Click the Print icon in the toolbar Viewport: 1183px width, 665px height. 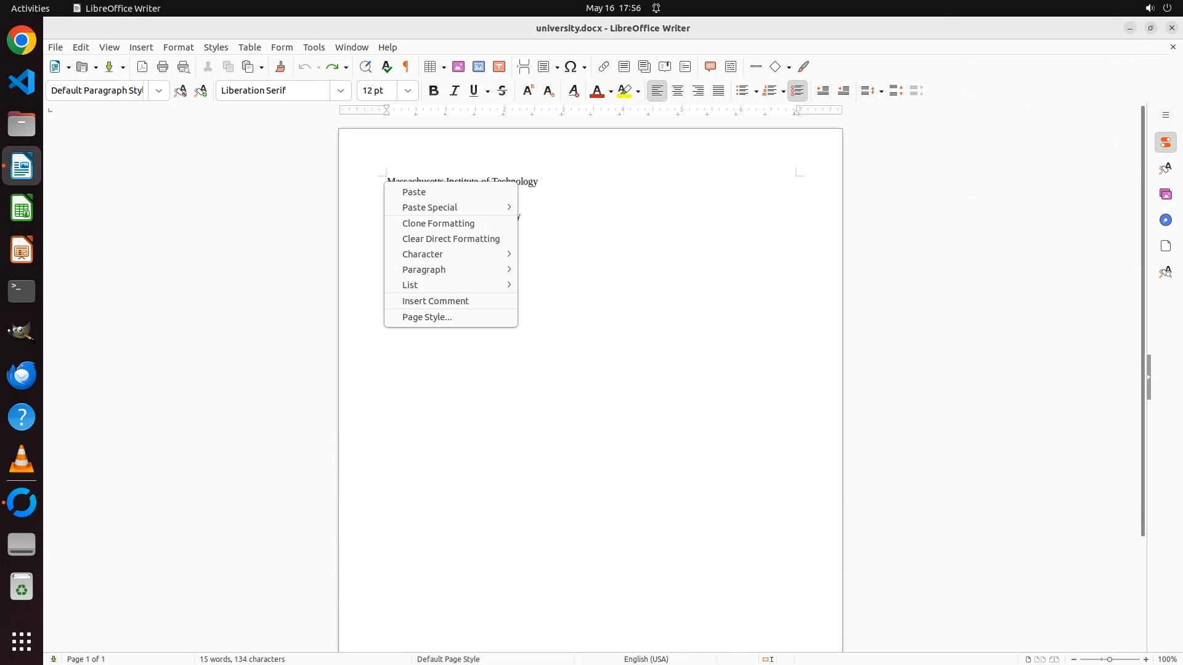pyautogui.click(x=163, y=67)
